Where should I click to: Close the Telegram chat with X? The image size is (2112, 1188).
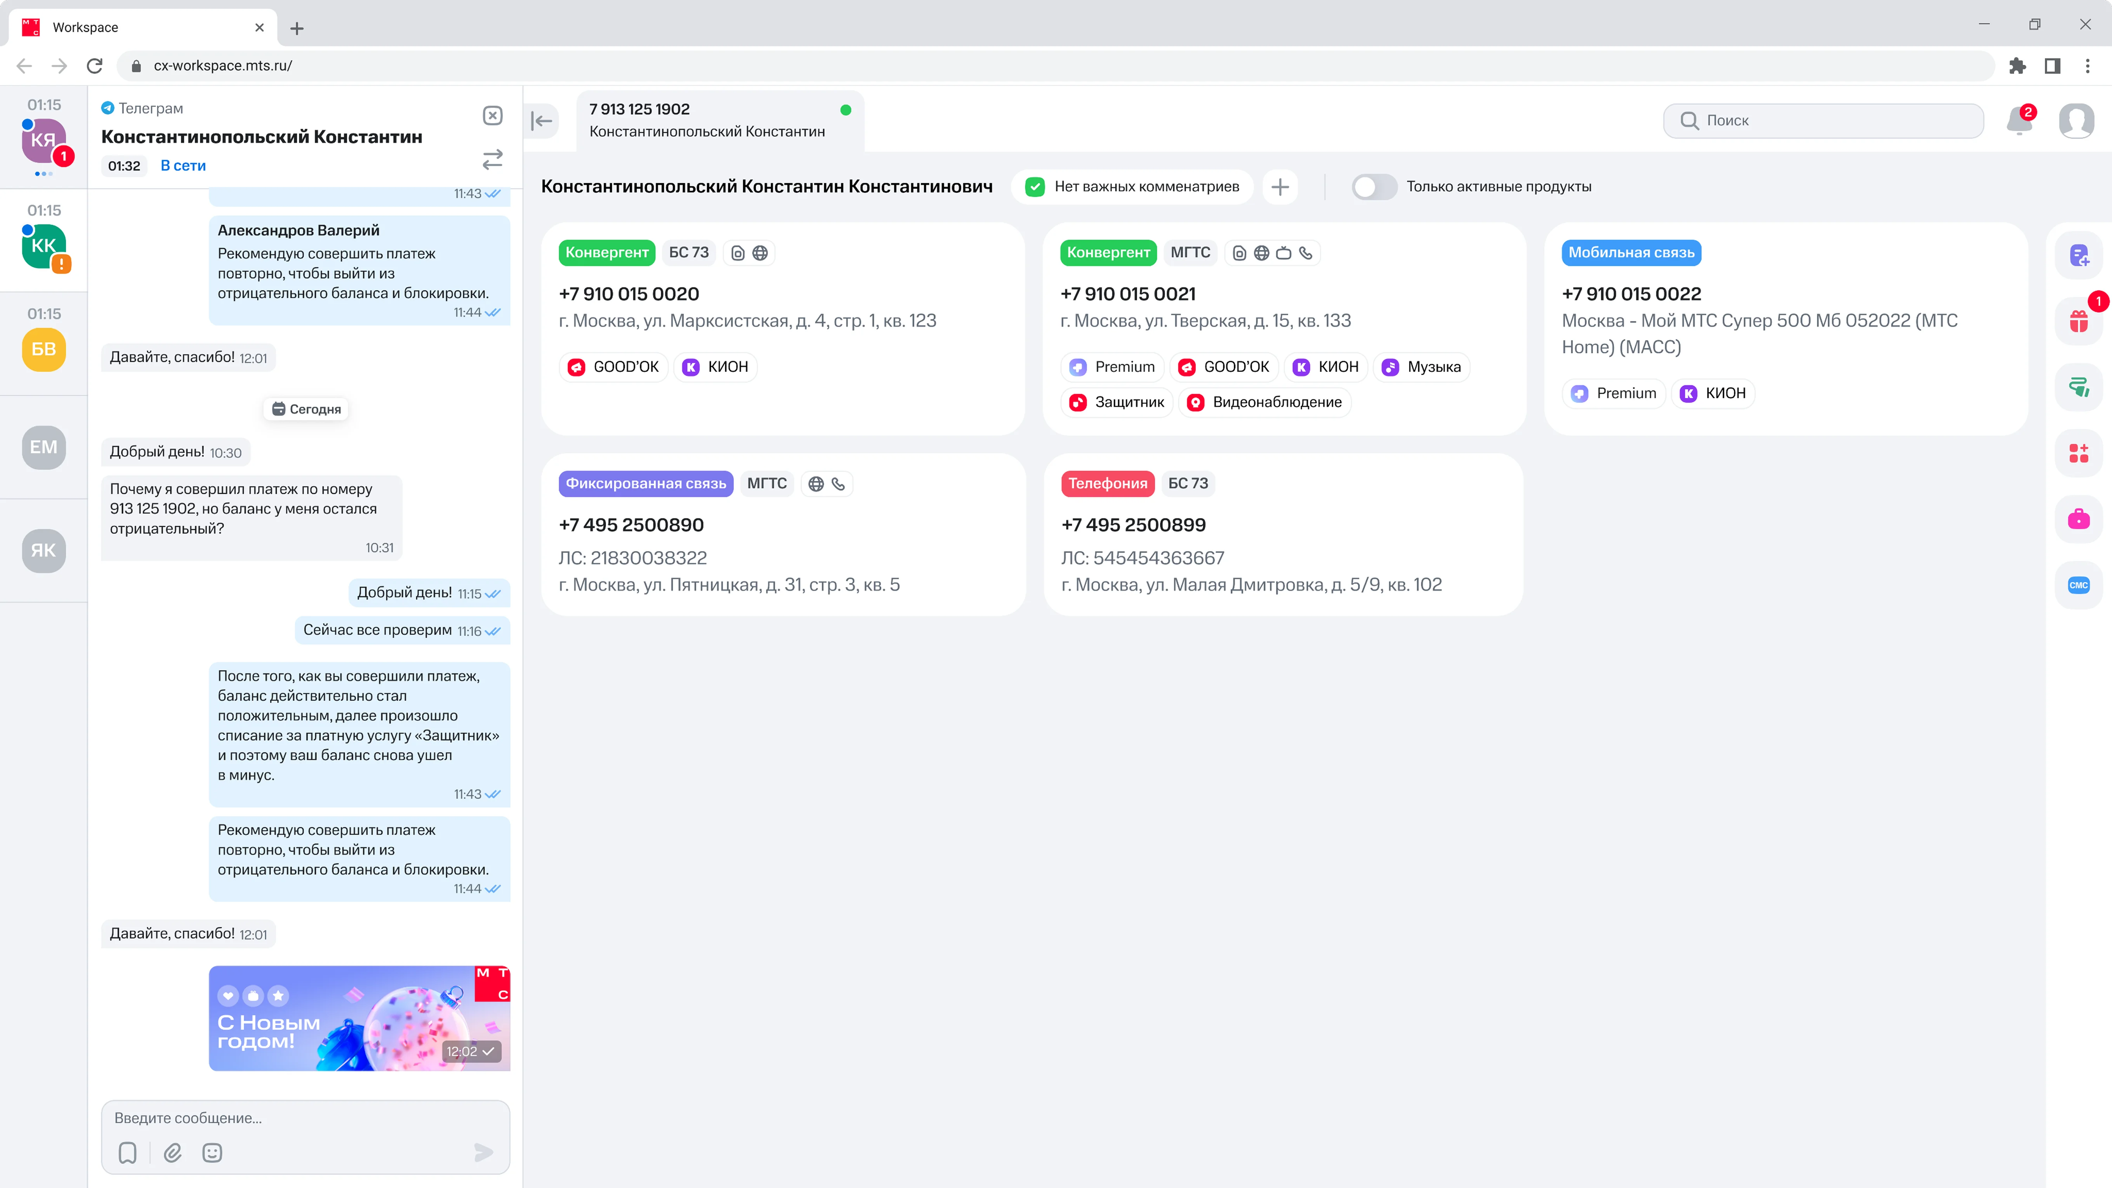492,116
